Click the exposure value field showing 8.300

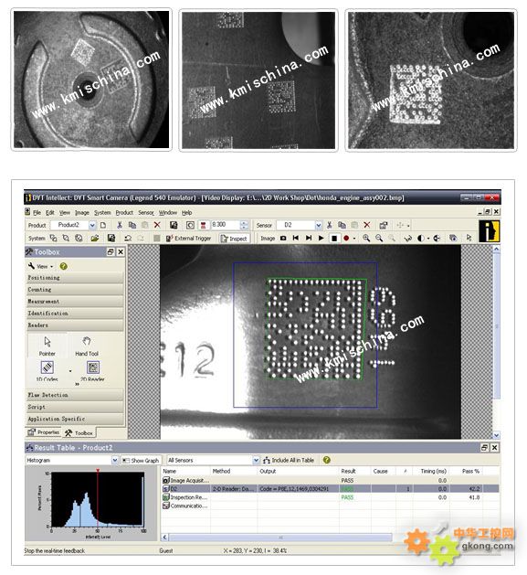coord(226,225)
